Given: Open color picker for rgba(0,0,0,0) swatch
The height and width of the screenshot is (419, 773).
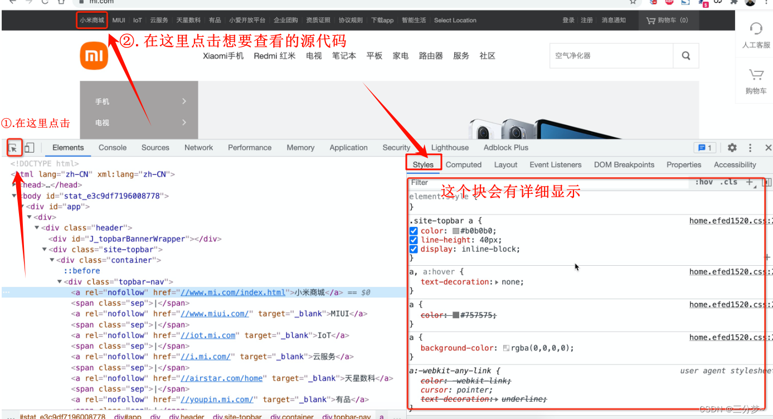Looking at the screenshot, I should point(506,348).
